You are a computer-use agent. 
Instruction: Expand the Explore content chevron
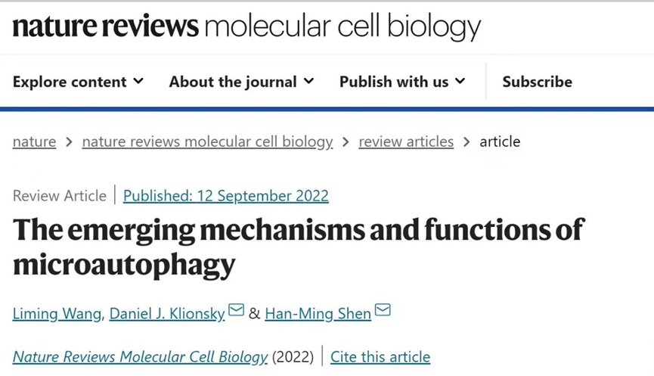138,81
